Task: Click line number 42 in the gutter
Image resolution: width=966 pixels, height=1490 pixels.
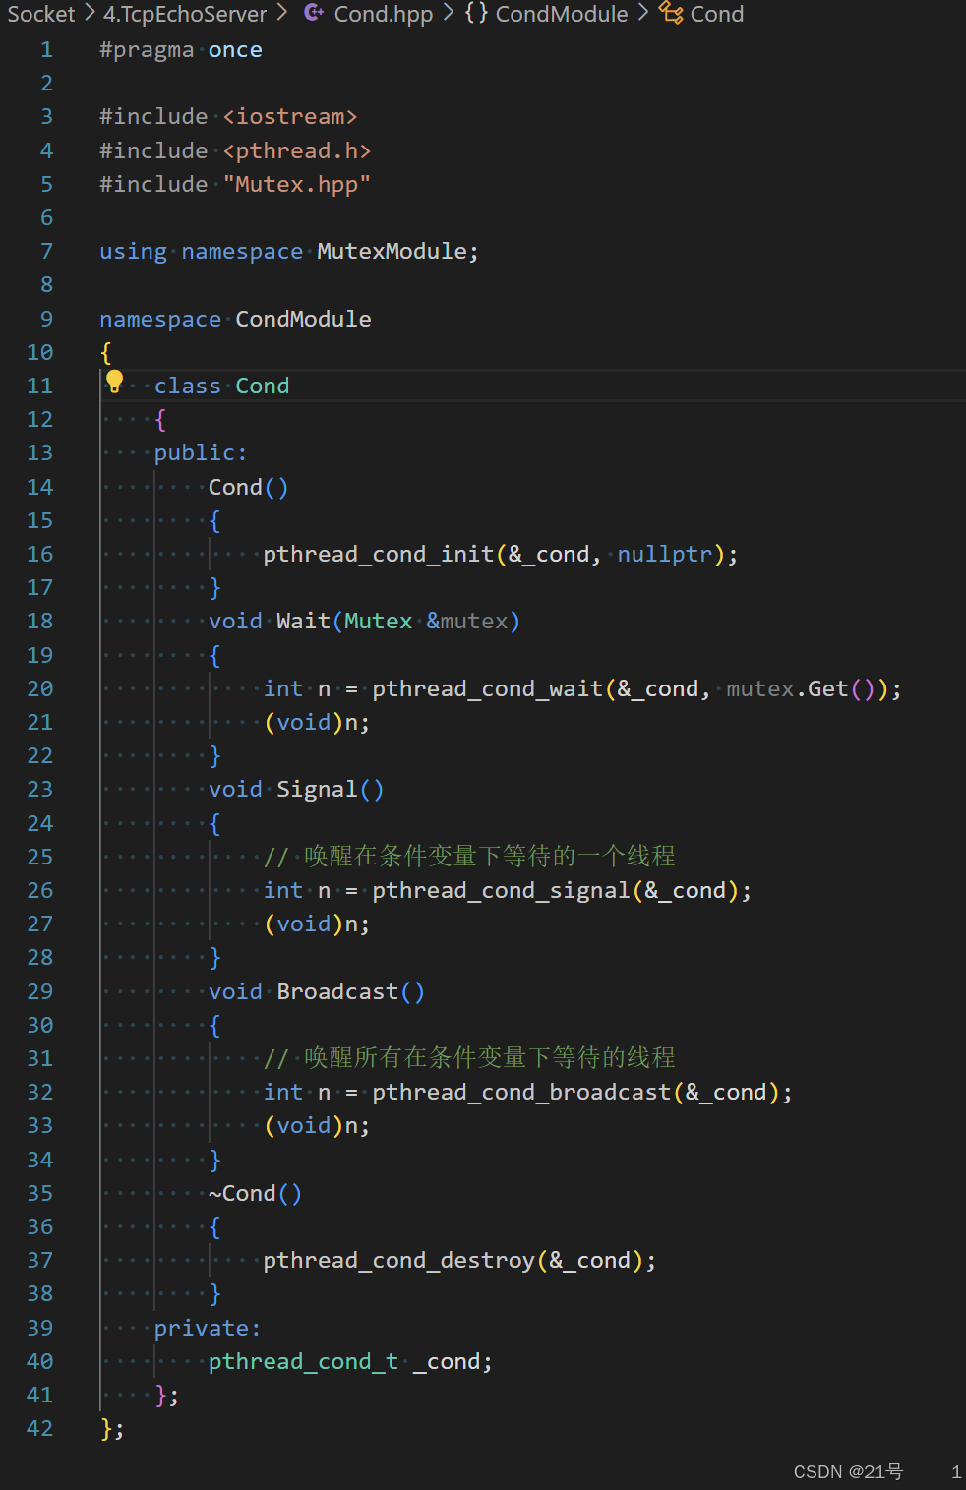Action: [40, 1428]
